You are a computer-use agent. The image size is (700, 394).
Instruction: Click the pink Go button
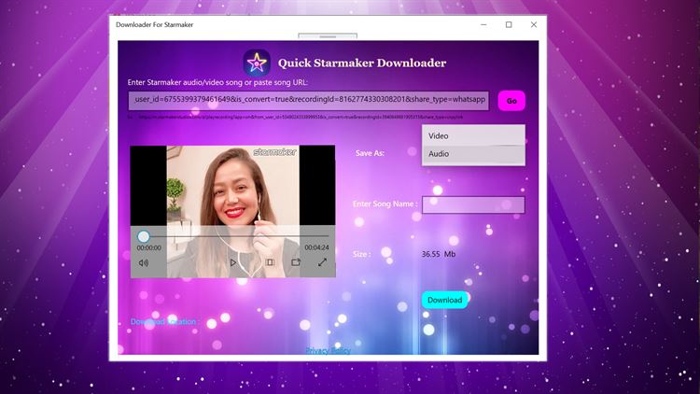pos(511,101)
